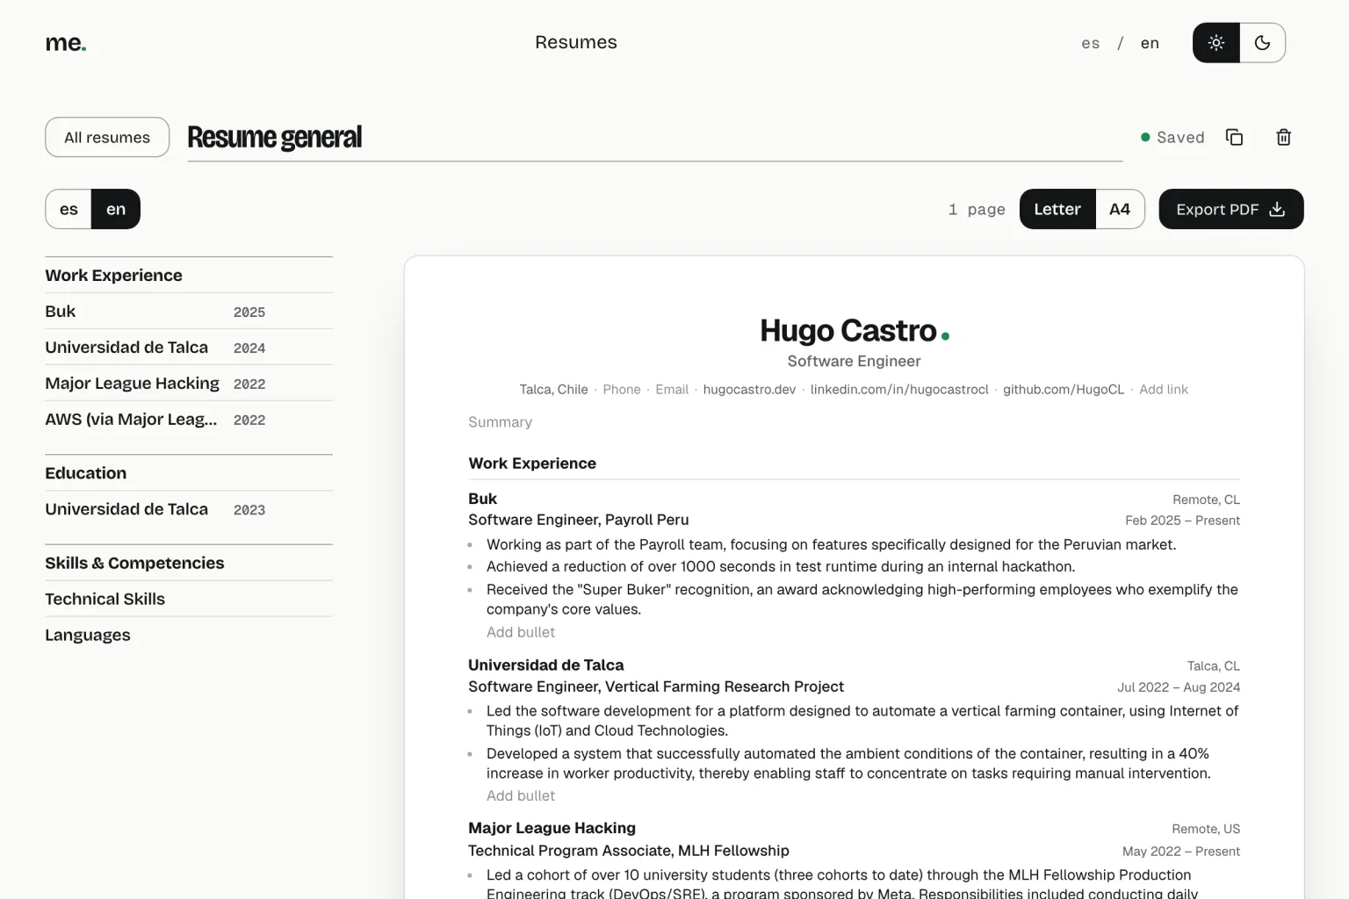Image resolution: width=1349 pixels, height=899 pixels.
Task: Select es in the header language switcher
Action: click(1090, 43)
